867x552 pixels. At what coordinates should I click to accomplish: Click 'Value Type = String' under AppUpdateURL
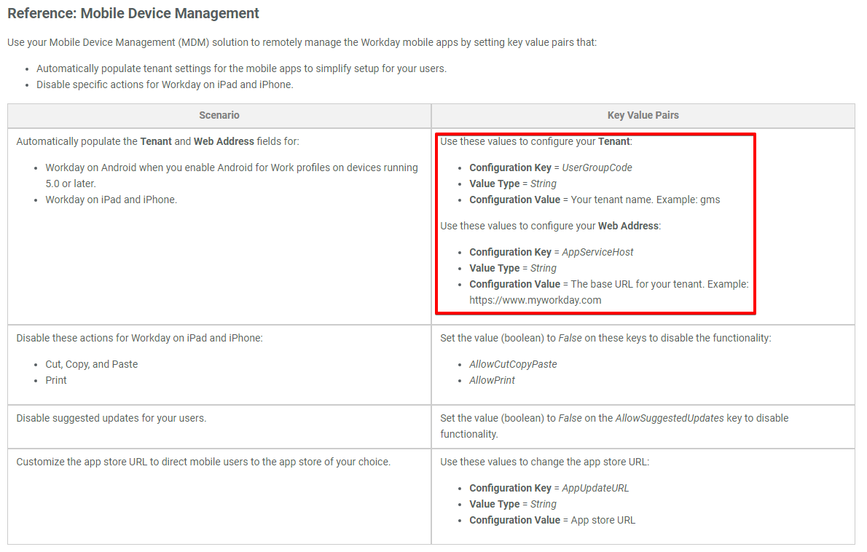click(x=513, y=505)
